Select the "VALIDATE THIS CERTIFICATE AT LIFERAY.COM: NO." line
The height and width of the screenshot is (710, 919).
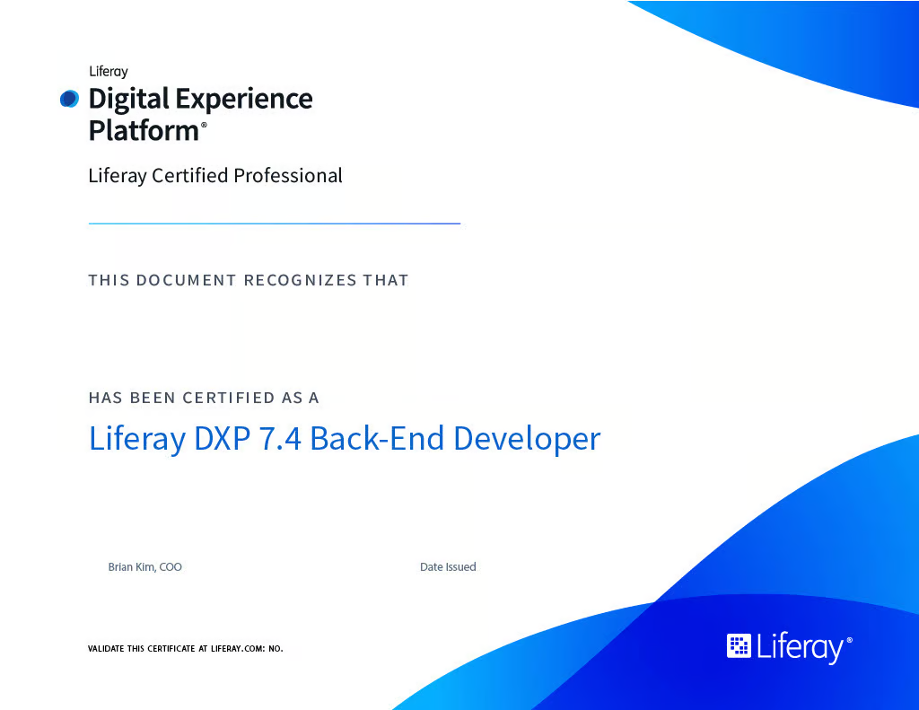(185, 648)
